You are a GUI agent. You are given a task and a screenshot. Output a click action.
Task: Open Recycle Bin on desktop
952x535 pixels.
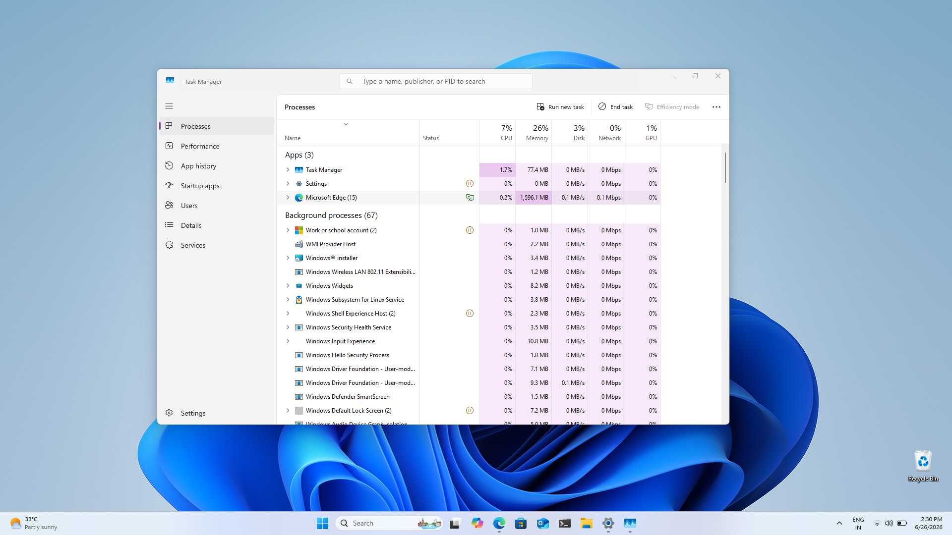pos(923,466)
